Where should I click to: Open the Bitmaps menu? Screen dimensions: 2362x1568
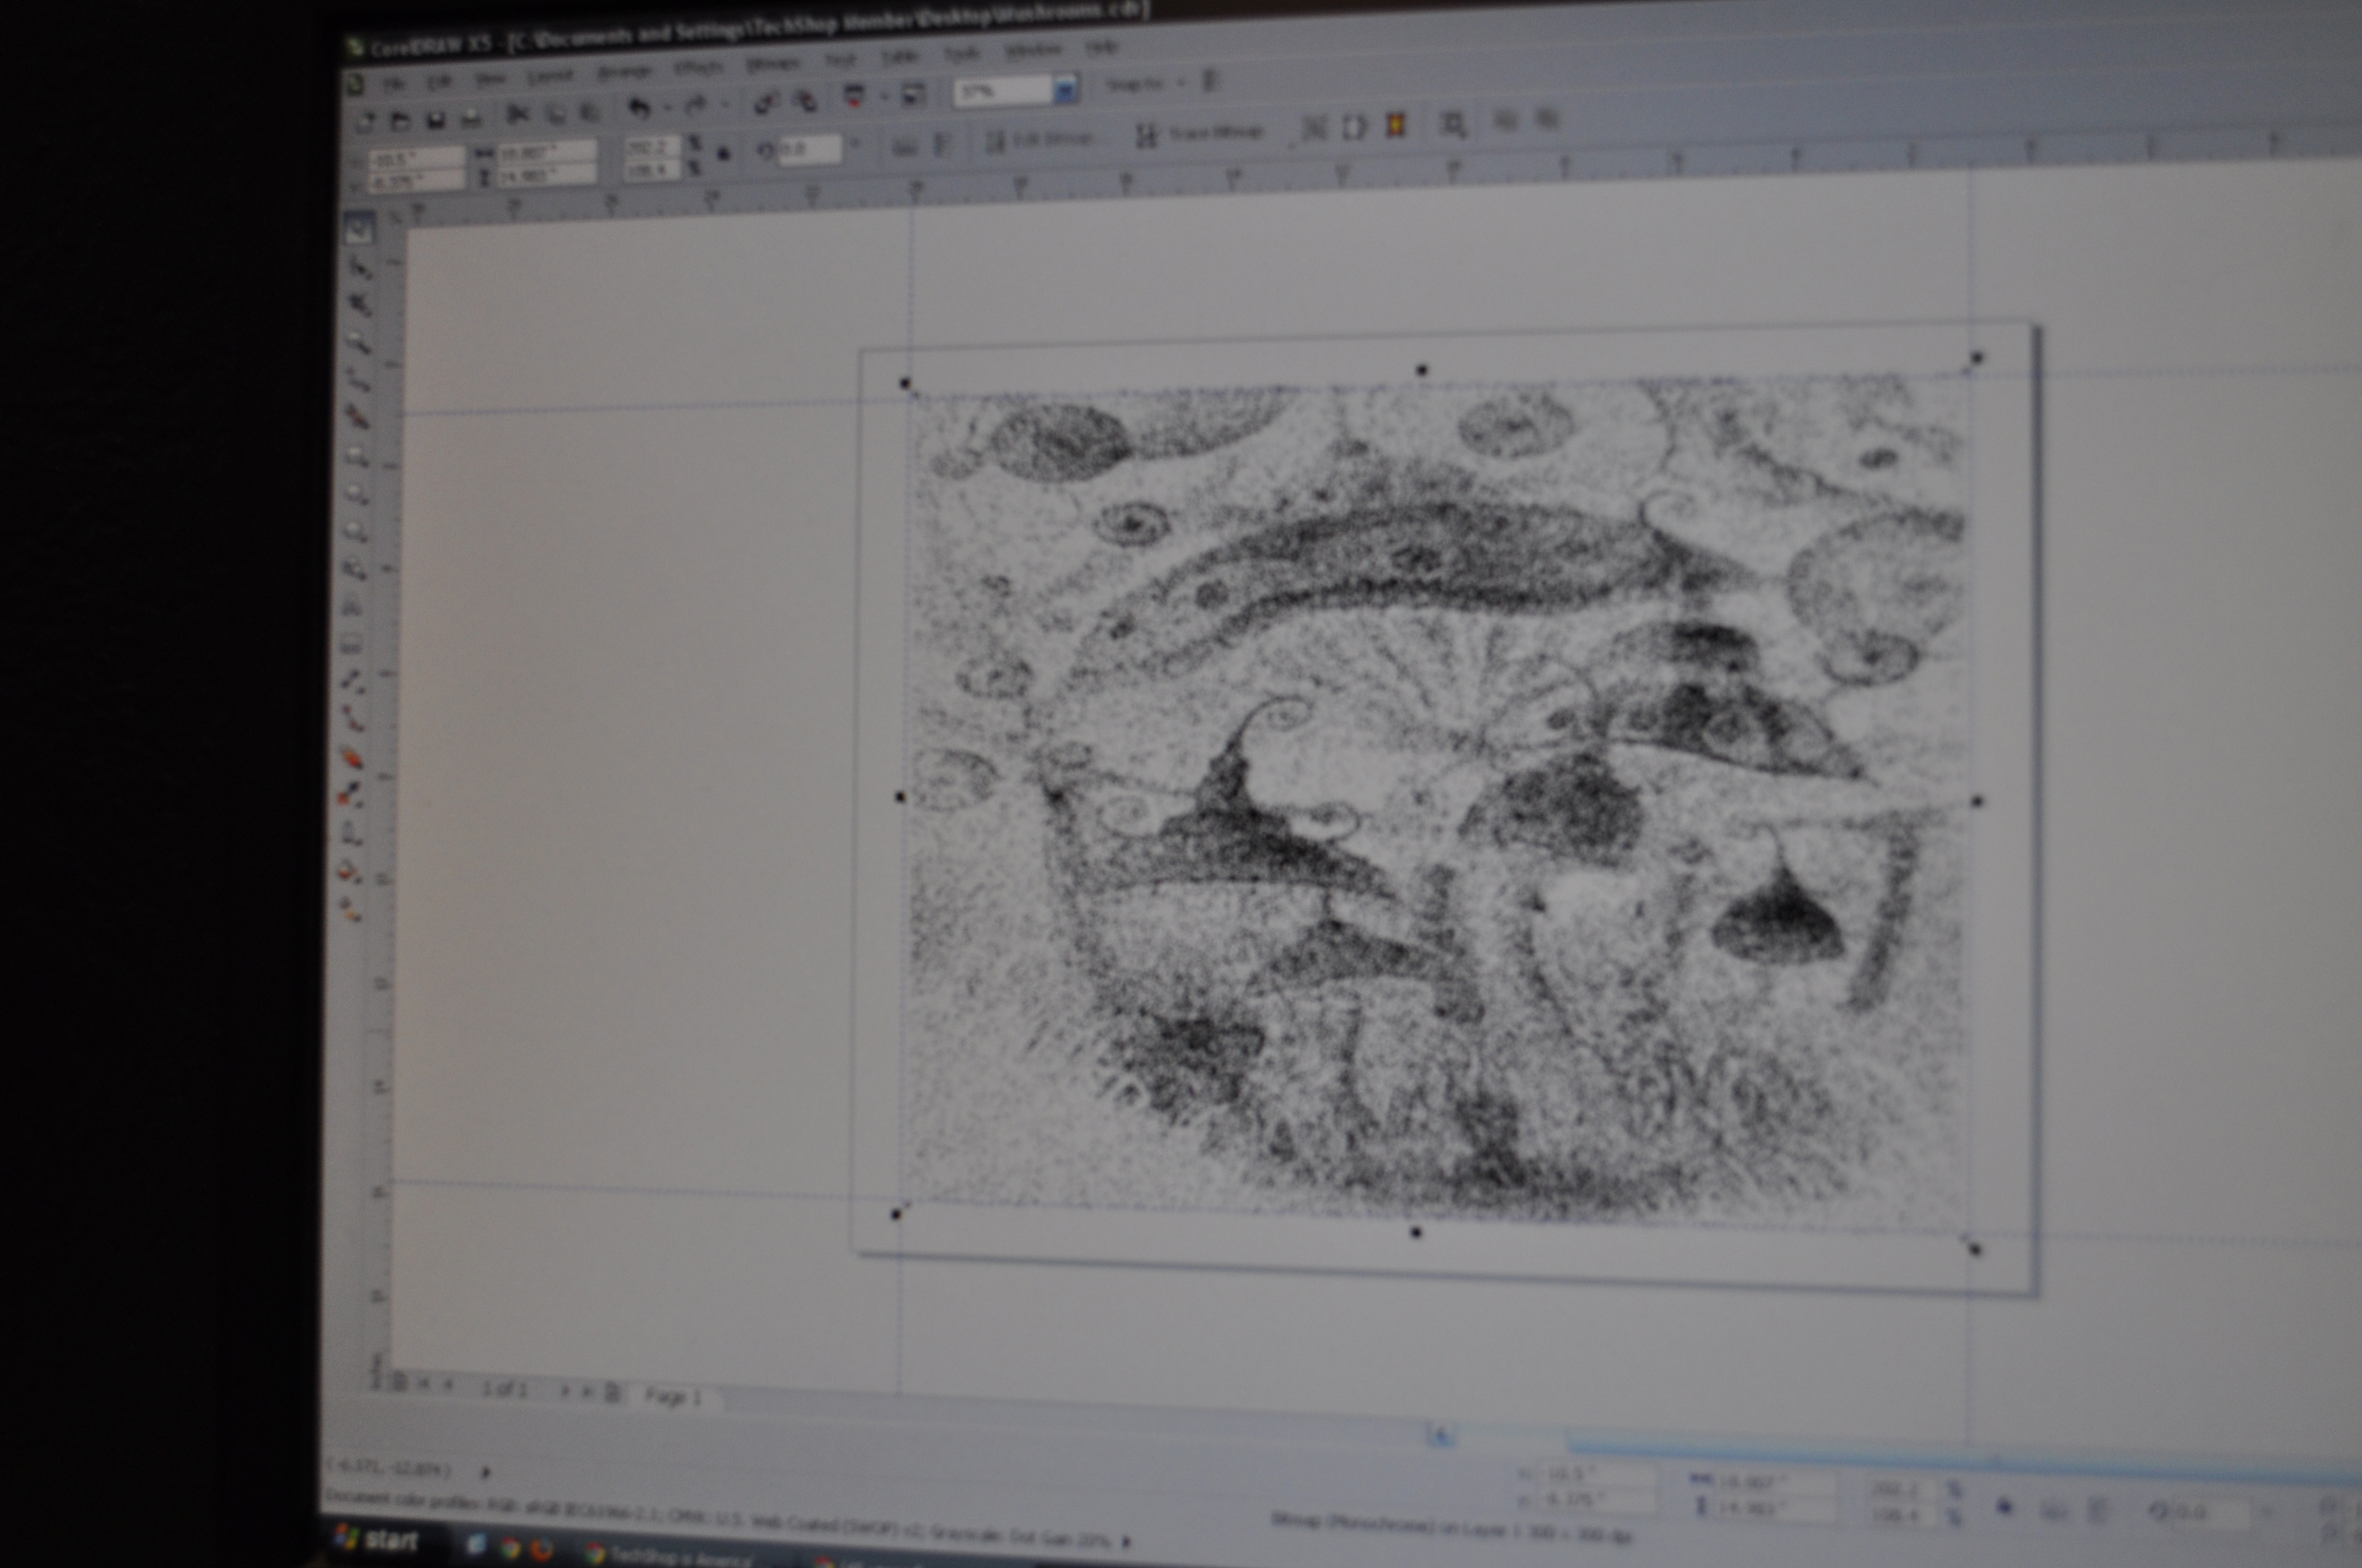(x=772, y=65)
